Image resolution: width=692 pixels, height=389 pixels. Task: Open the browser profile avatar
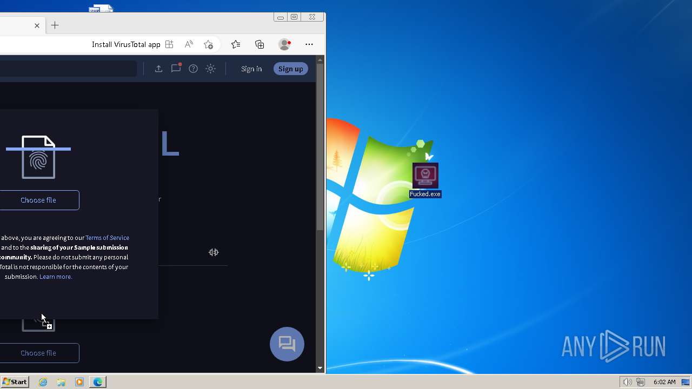pyautogui.click(x=284, y=44)
